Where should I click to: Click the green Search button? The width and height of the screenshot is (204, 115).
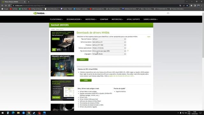point(83,59)
